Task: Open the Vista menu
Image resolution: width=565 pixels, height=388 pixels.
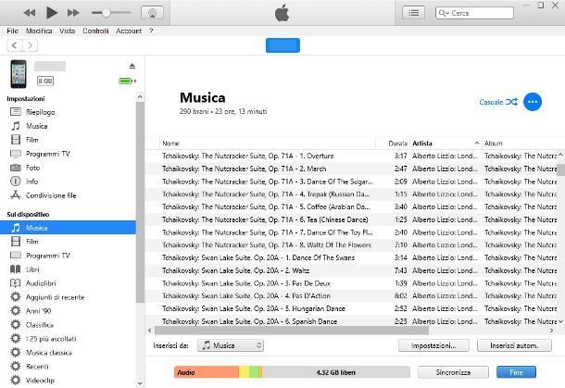Action: (68, 31)
